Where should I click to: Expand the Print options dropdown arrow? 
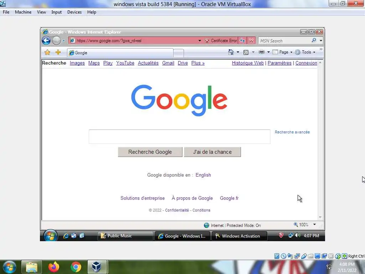(268, 52)
